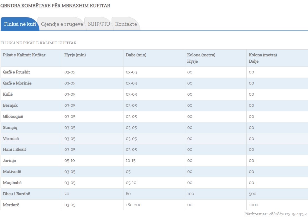This screenshot has height=217, width=308.
Task: Click the Dheu i Bardhë row label
Action: (x=16, y=194)
